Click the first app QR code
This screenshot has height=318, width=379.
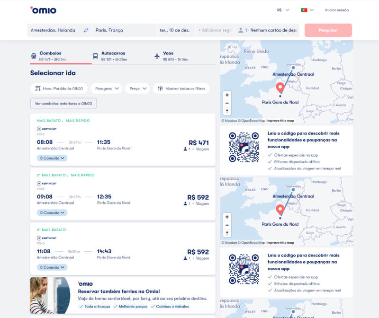244,147
